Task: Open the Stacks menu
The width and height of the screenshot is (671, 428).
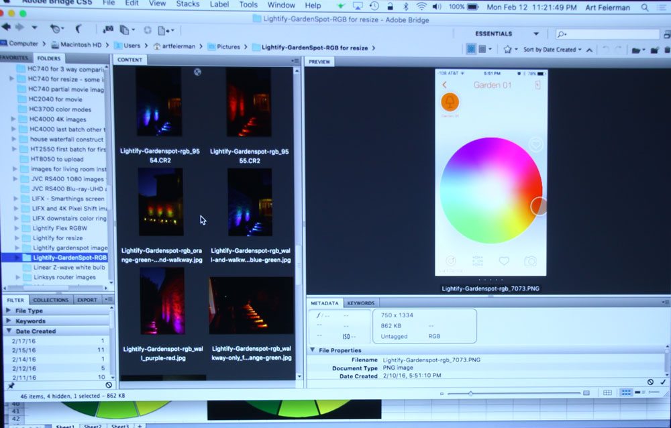Action: tap(188, 4)
